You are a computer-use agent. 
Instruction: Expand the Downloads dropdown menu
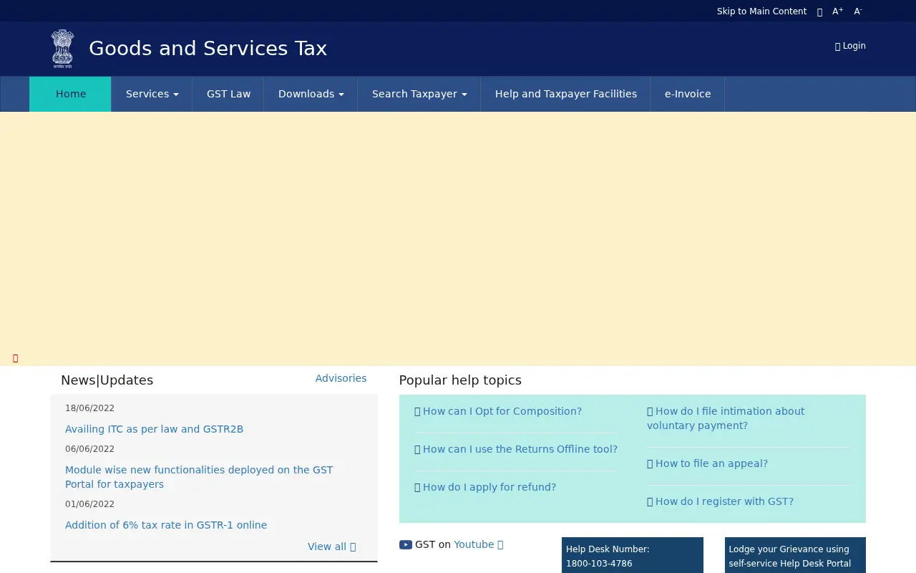(311, 94)
